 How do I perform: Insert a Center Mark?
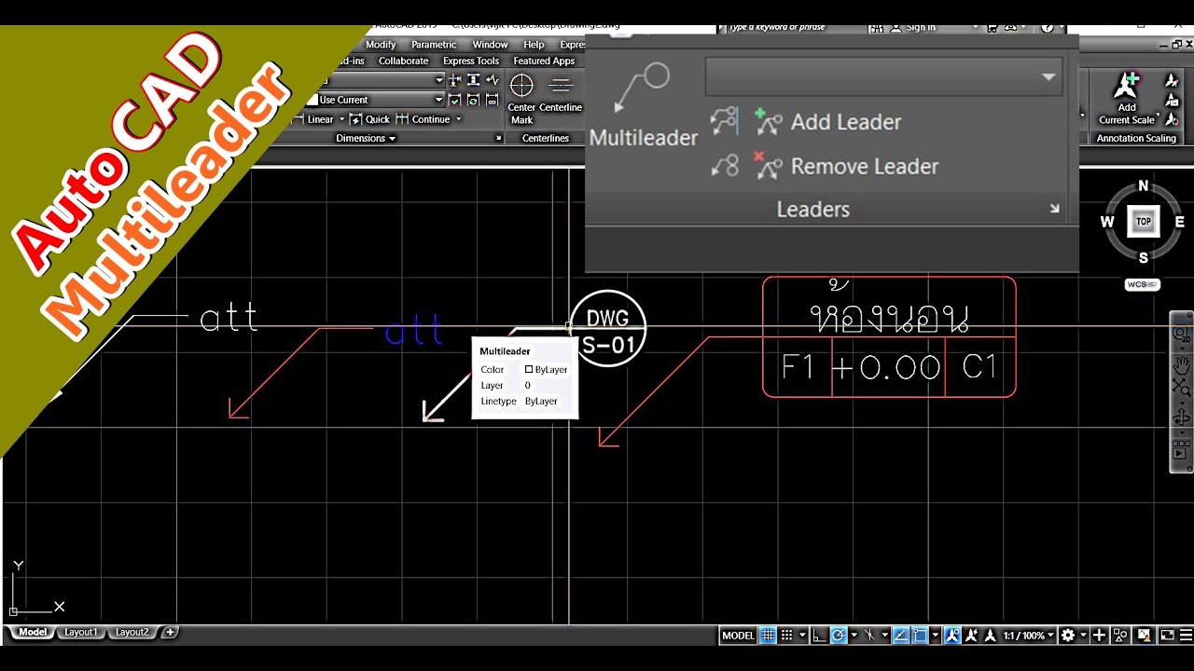click(x=521, y=98)
